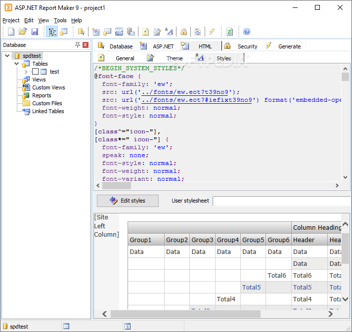Screen dimensions: 352x332
Task: Click the Group1 header cell in preview
Action: pos(146,240)
